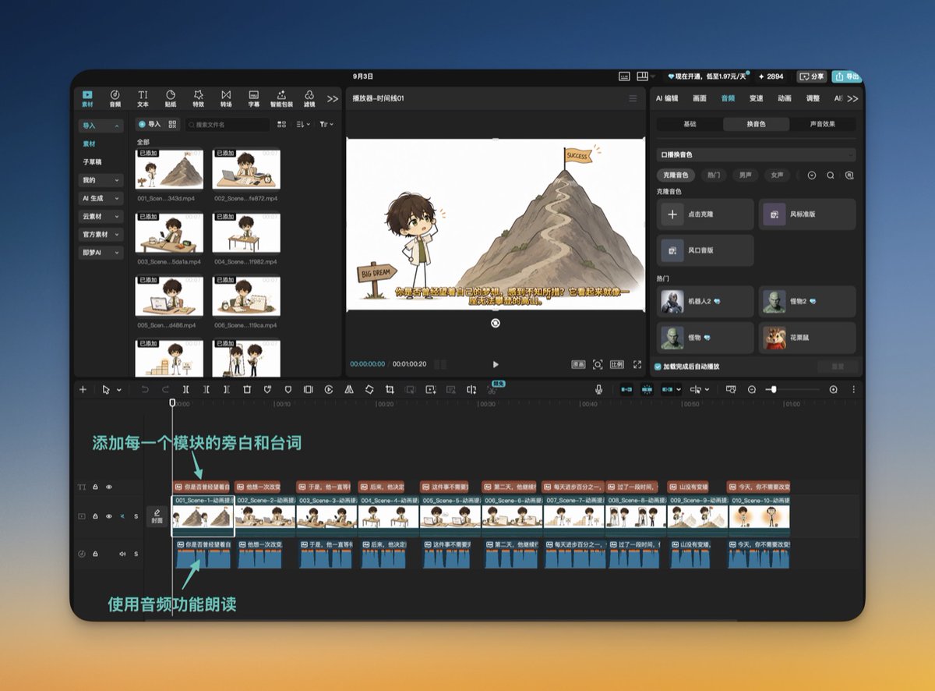This screenshot has height=691, width=935.
Task: Click the microphone record voiceover icon
Action: pos(599,389)
